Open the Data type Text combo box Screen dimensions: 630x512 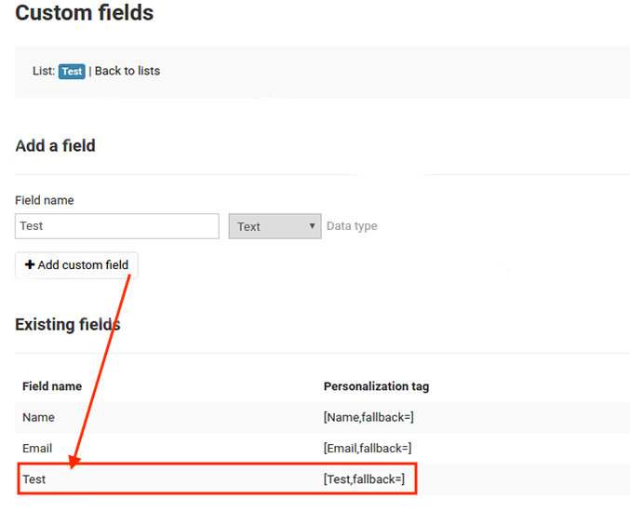pyautogui.click(x=275, y=226)
